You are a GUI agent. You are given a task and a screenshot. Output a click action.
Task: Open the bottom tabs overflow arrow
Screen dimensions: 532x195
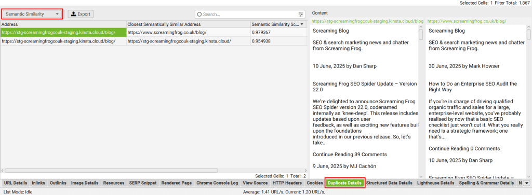point(527,183)
